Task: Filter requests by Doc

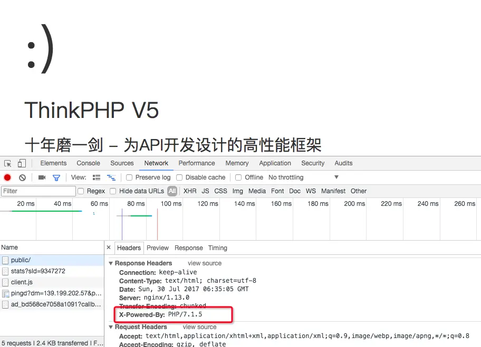Action: point(295,191)
